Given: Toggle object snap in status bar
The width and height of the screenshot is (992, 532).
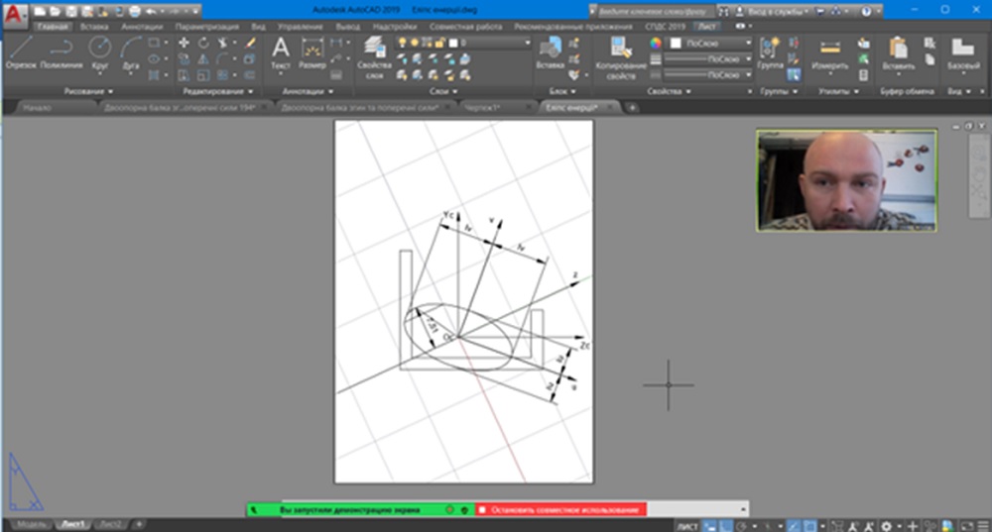Looking at the screenshot, I should click(x=809, y=526).
